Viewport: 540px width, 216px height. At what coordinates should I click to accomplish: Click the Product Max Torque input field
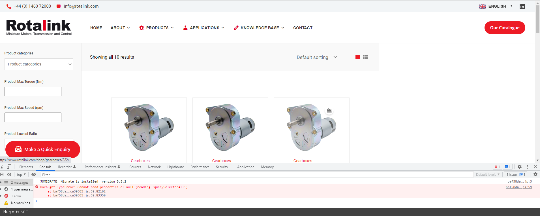point(33,92)
